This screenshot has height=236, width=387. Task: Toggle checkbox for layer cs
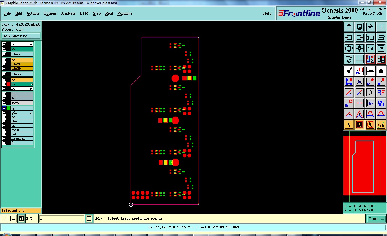tap(4, 60)
